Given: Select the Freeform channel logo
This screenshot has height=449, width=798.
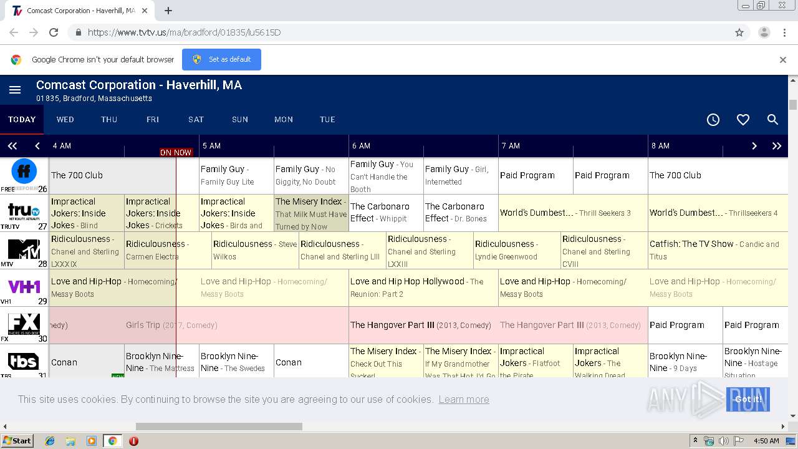Looking at the screenshot, I should point(24,172).
